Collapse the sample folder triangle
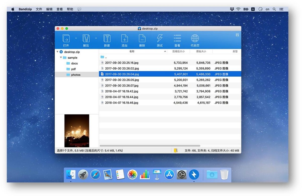This screenshot has width=302, height=196. 61,58
